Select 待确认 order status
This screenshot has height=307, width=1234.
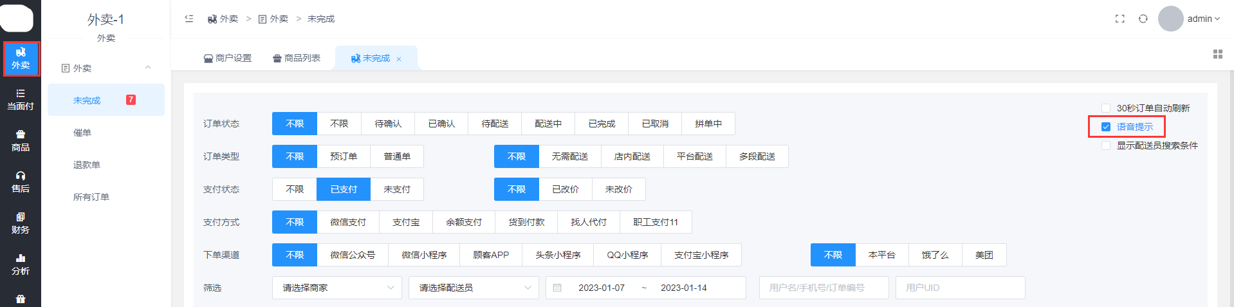click(x=388, y=124)
